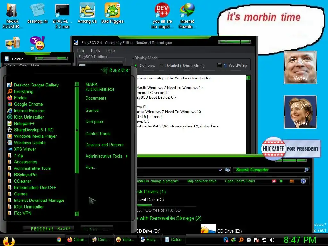Open CD Drive (E:) item
The height and width of the screenshot is (246, 328).
point(221,229)
